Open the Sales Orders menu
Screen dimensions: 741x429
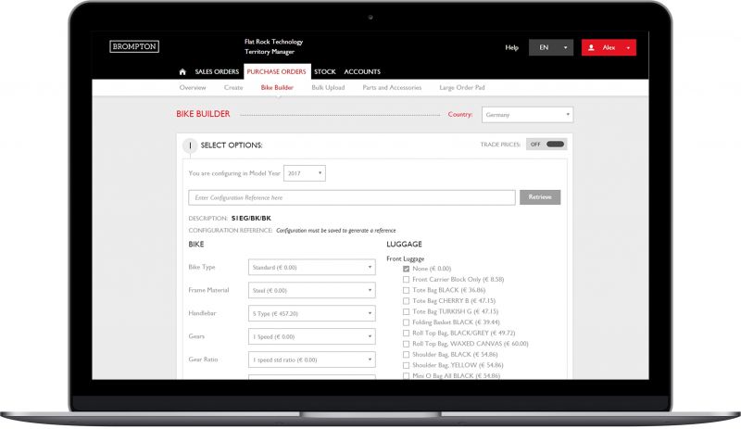click(217, 71)
